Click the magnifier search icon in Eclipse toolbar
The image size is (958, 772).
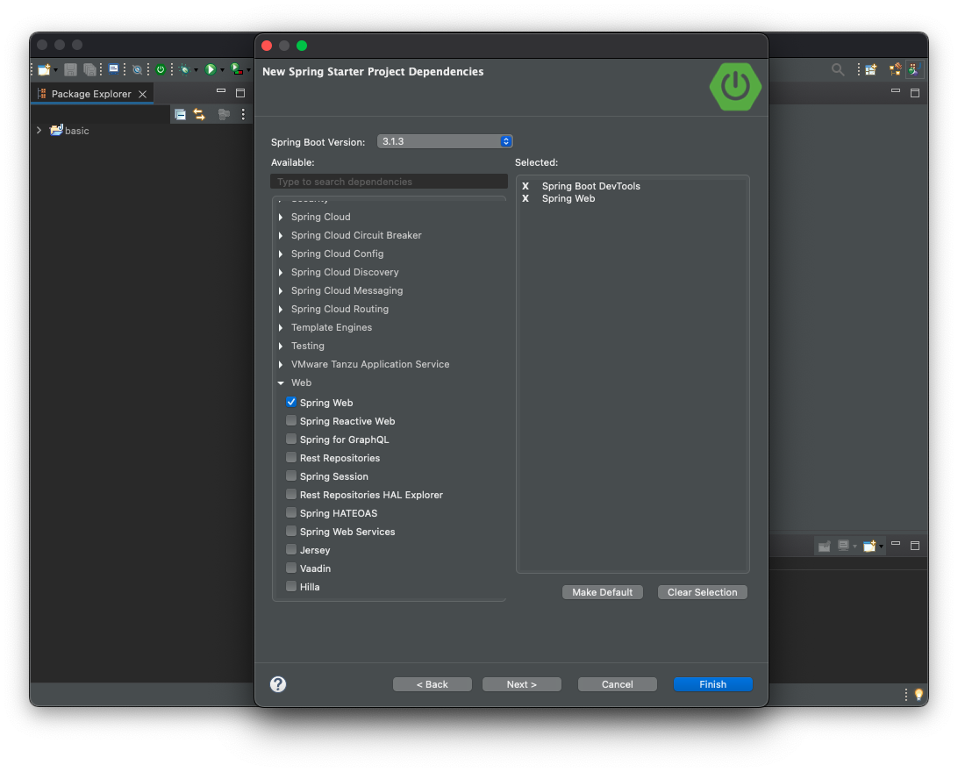click(x=838, y=69)
